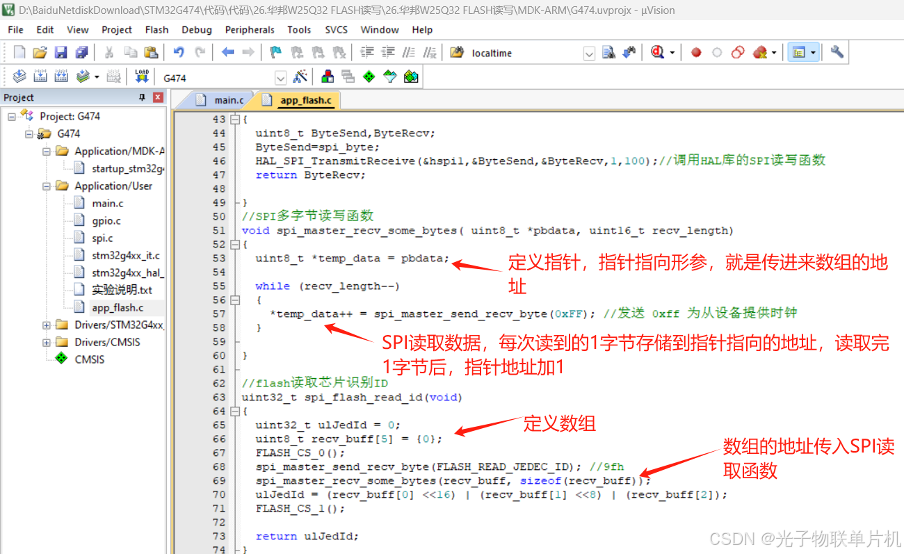
Task: Click the Rebuild all target files icon
Action: pyautogui.click(x=61, y=77)
